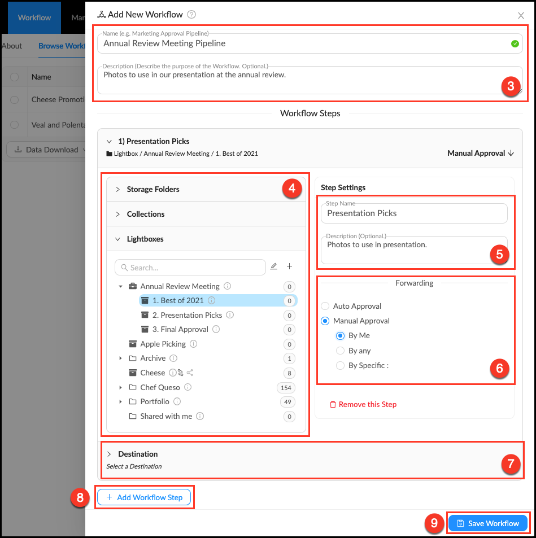The image size is (536, 538).
Task: Click info icon beside Shared with me
Action: pos(200,416)
